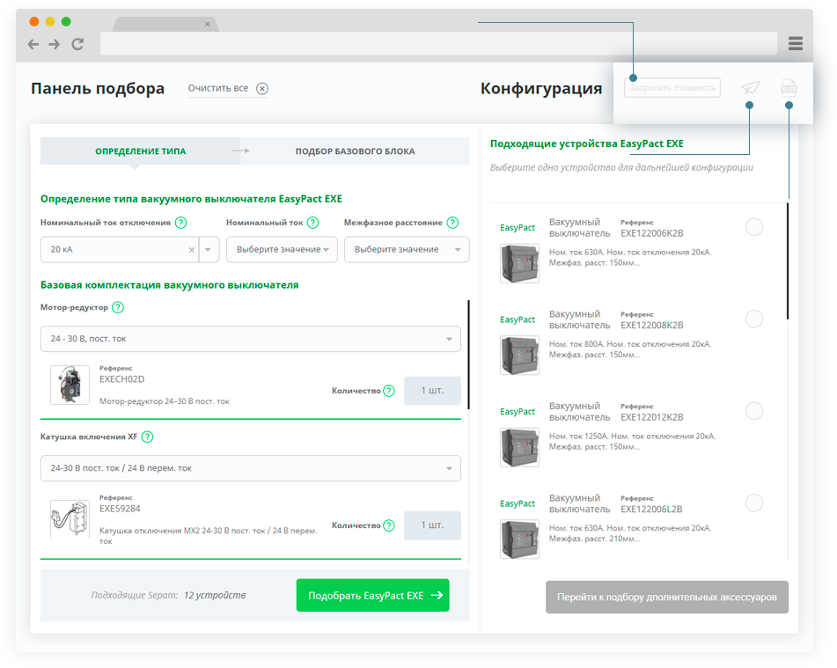Click the clear-all circled X icon
Image resolution: width=837 pixels, height=668 pixels.
262,89
